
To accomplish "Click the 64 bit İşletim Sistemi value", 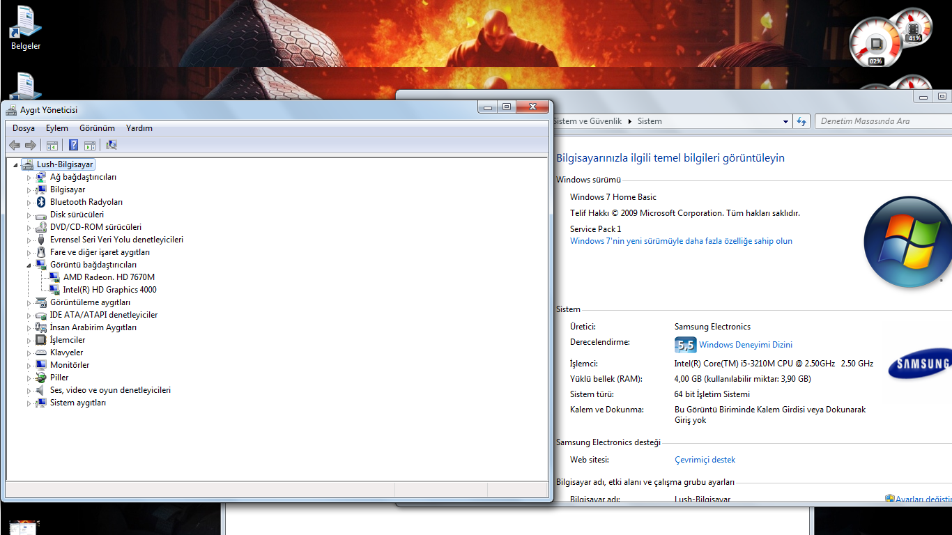I will [712, 394].
